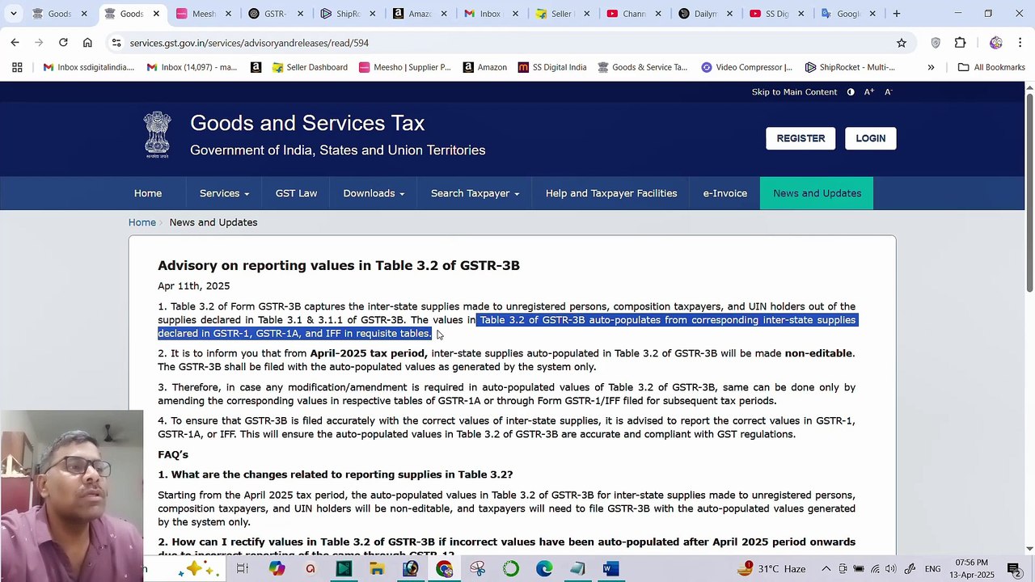This screenshot has width=1035, height=582.
Task: Open Microsoft Edge from taskbar
Action: 544,569
